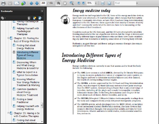Click heading 'Introducing Different Types of Energy Medicine'

(x=91, y=58)
